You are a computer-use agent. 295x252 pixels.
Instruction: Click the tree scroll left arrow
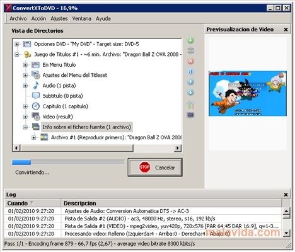pyautogui.click(x=16, y=148)
